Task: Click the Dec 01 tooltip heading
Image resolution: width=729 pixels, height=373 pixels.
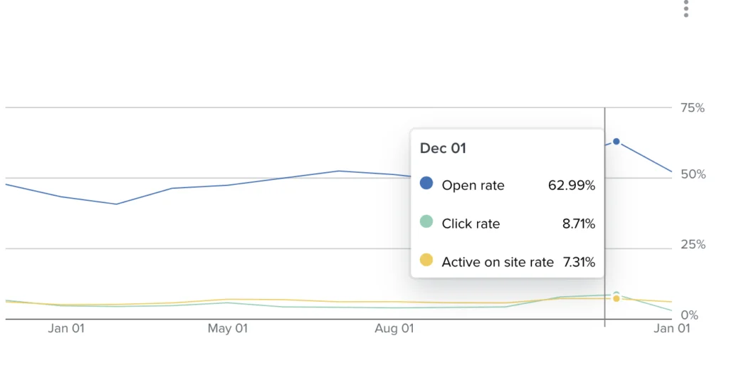Action: point(443,148)
